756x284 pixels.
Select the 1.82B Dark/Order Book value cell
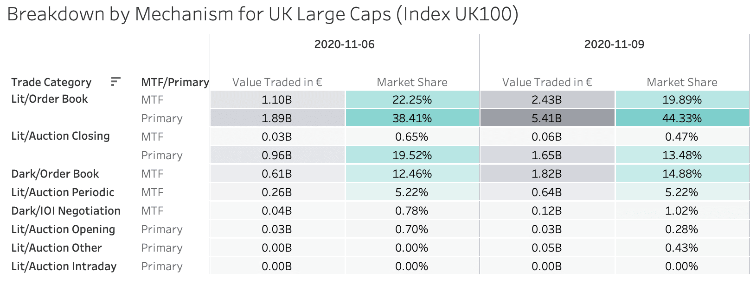(x=547, y=174)
